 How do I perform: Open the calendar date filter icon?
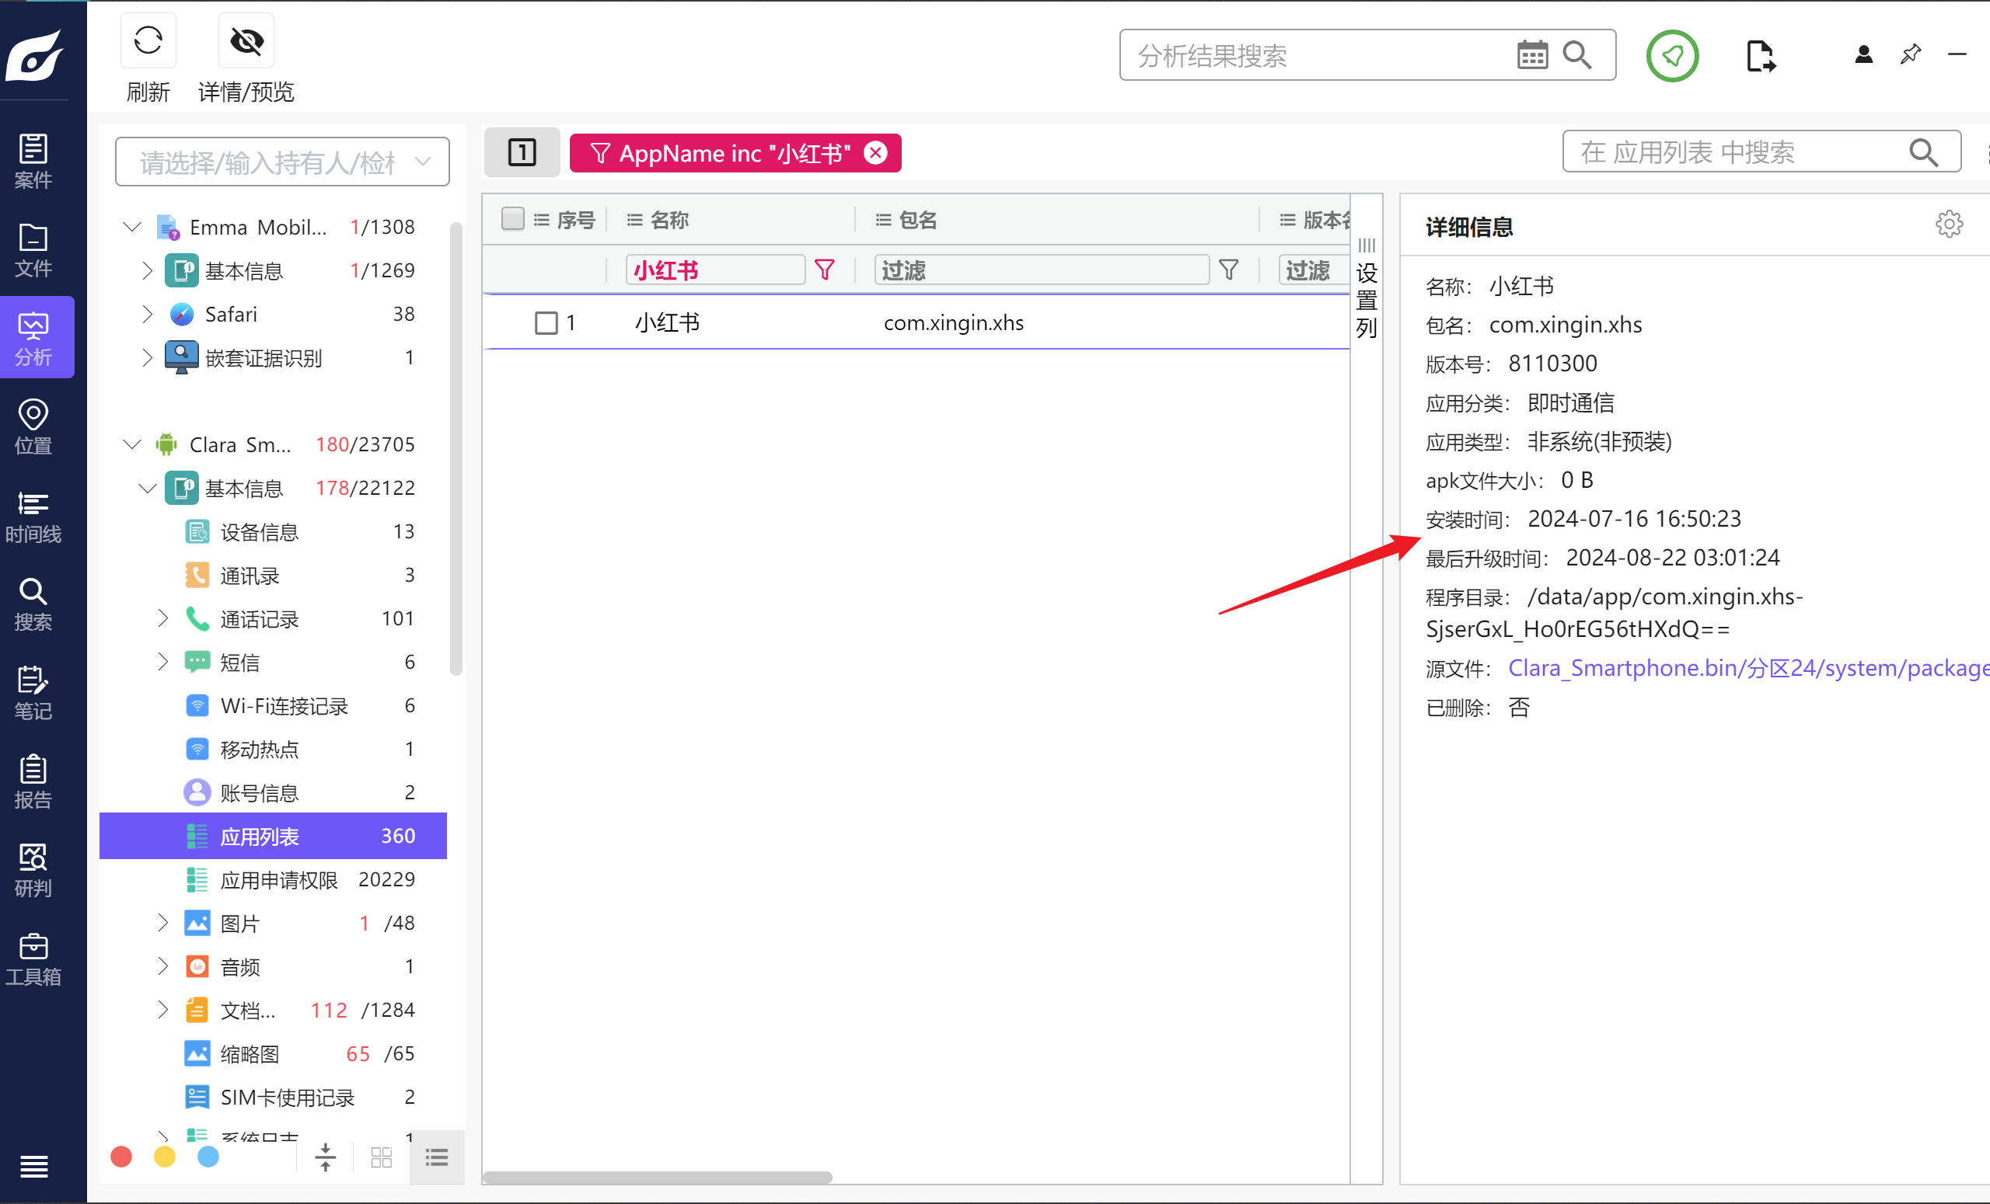[x=1531, y=56]
